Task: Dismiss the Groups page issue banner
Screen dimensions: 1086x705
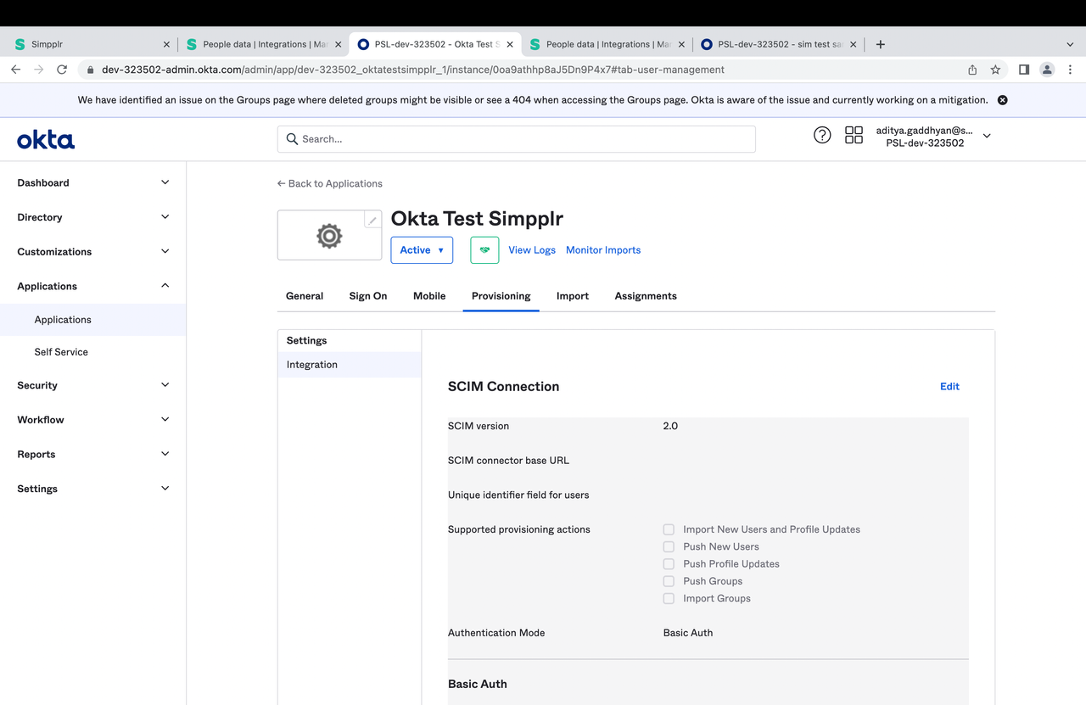Action: (x=1002, y=100)
